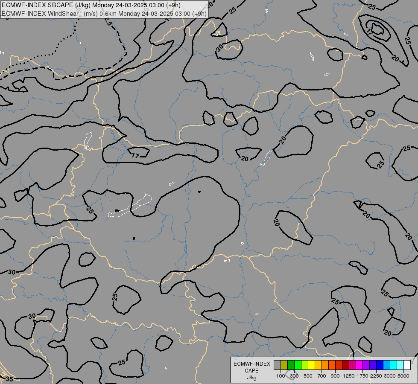
Task: Click the 500 value on the legend scale
Action: pyautogui.click(x=308, y=376)
